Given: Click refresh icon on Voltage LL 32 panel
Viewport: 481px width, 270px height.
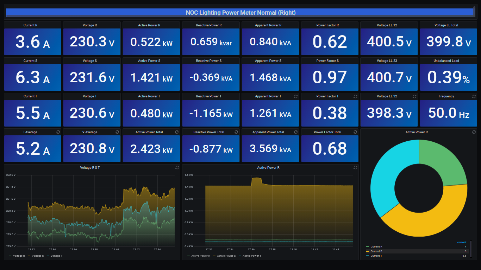Looking at the screenshot, I should pos(414,96).
